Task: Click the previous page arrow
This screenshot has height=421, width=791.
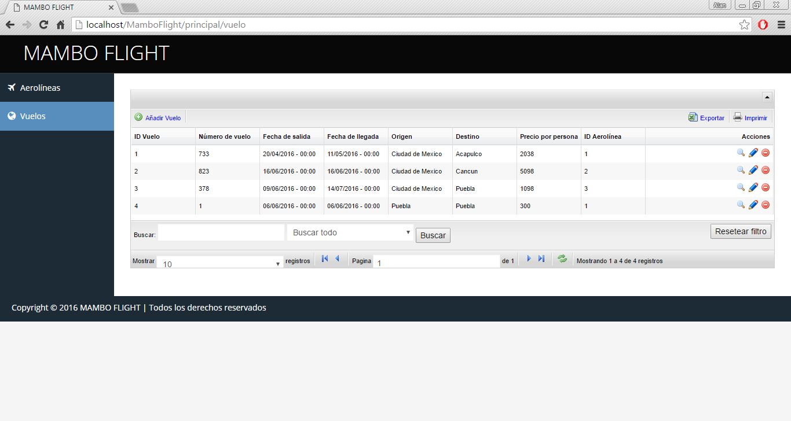Action: click(x=337, y=258)
